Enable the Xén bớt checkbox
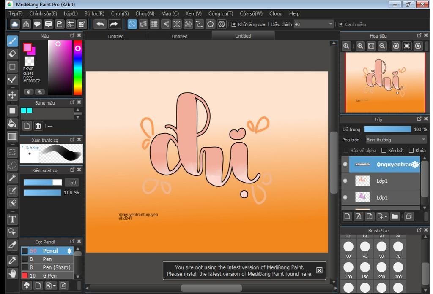The height and width of the screenshot is (294, 433). coord(384,151)
